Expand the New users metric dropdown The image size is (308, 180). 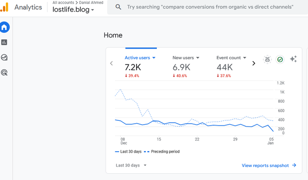click(198, 58)
